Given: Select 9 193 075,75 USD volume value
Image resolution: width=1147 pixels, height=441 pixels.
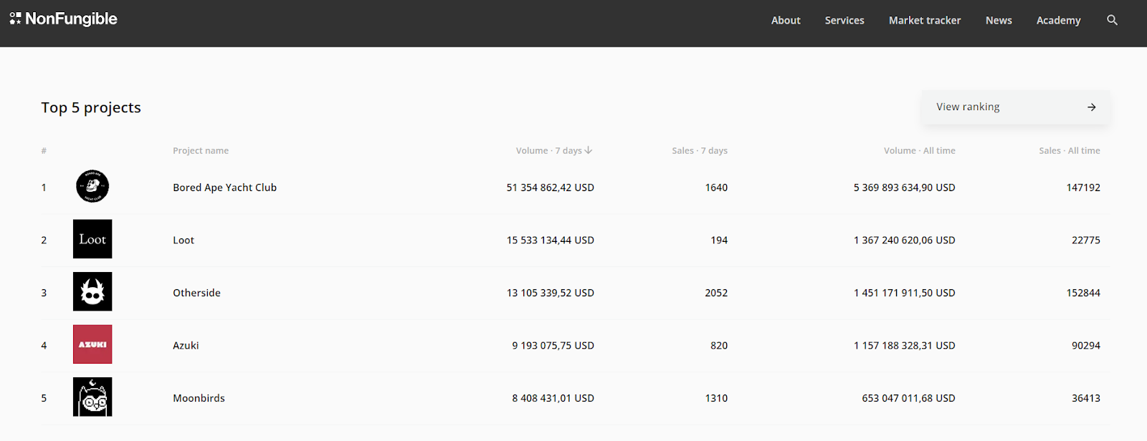Looking at the screenshot, I should click(x=553, y=345).
